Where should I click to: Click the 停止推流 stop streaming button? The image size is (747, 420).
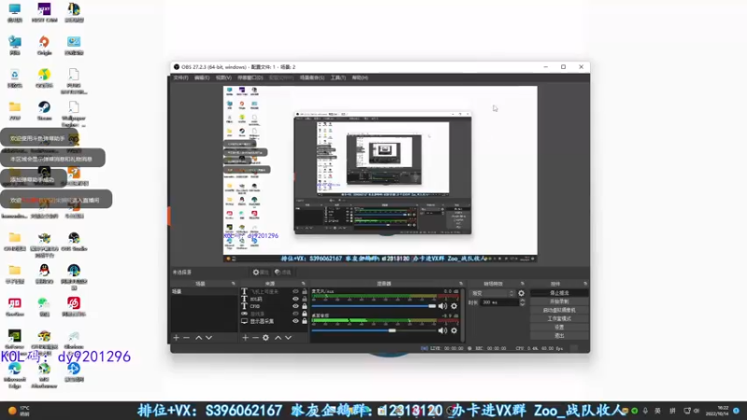(559, 293)
